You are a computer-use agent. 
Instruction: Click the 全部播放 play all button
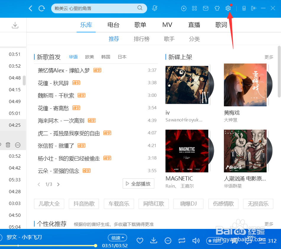(138, 184)
